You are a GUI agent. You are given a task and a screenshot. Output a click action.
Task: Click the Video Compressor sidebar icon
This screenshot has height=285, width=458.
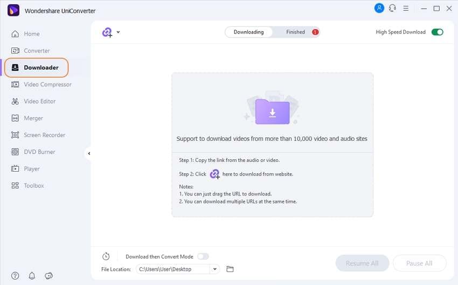(x=15, y=85)
